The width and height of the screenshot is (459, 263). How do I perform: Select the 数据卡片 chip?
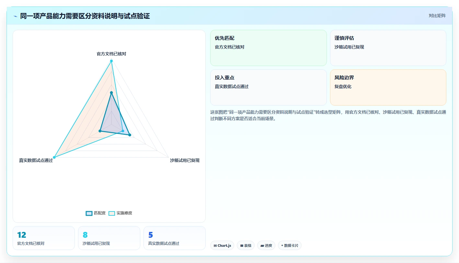click(x=290, y=246)
